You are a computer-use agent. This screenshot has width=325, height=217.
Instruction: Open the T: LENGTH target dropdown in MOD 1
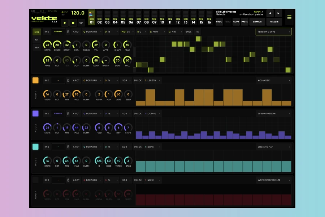(152, 80)
